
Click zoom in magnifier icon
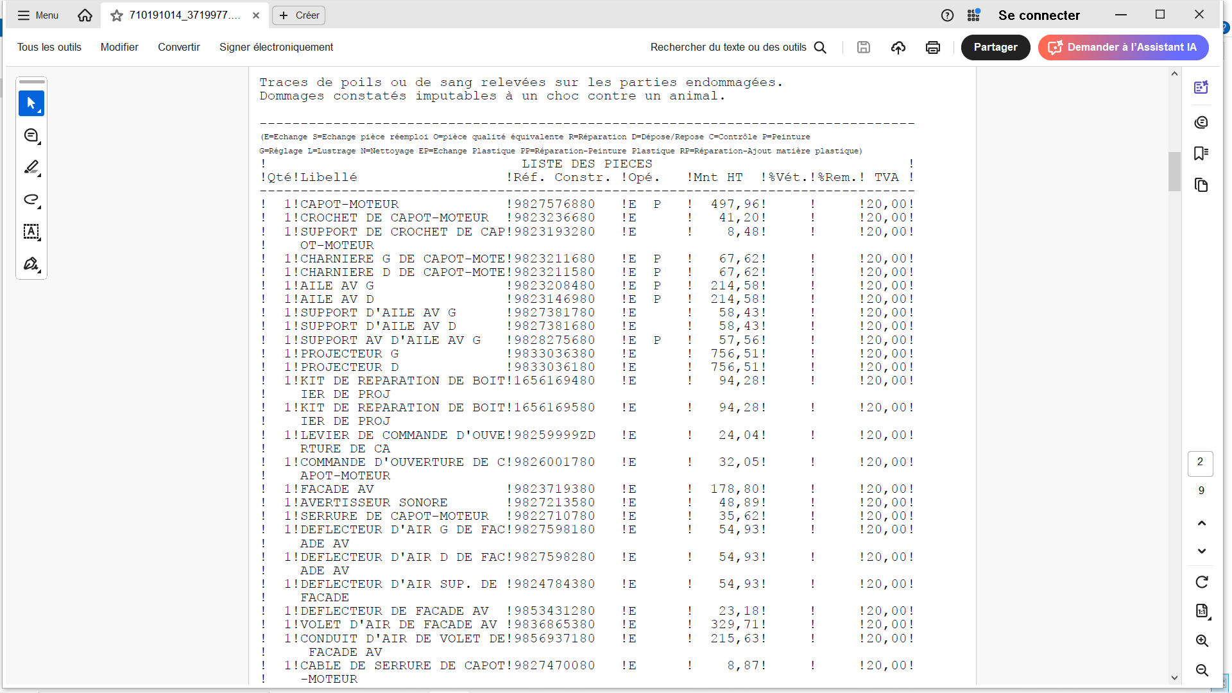click(1201, 641)
